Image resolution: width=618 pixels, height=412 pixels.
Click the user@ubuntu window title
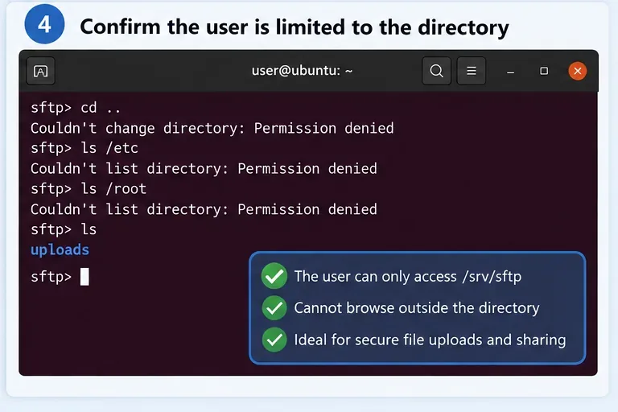pos(302,71)
